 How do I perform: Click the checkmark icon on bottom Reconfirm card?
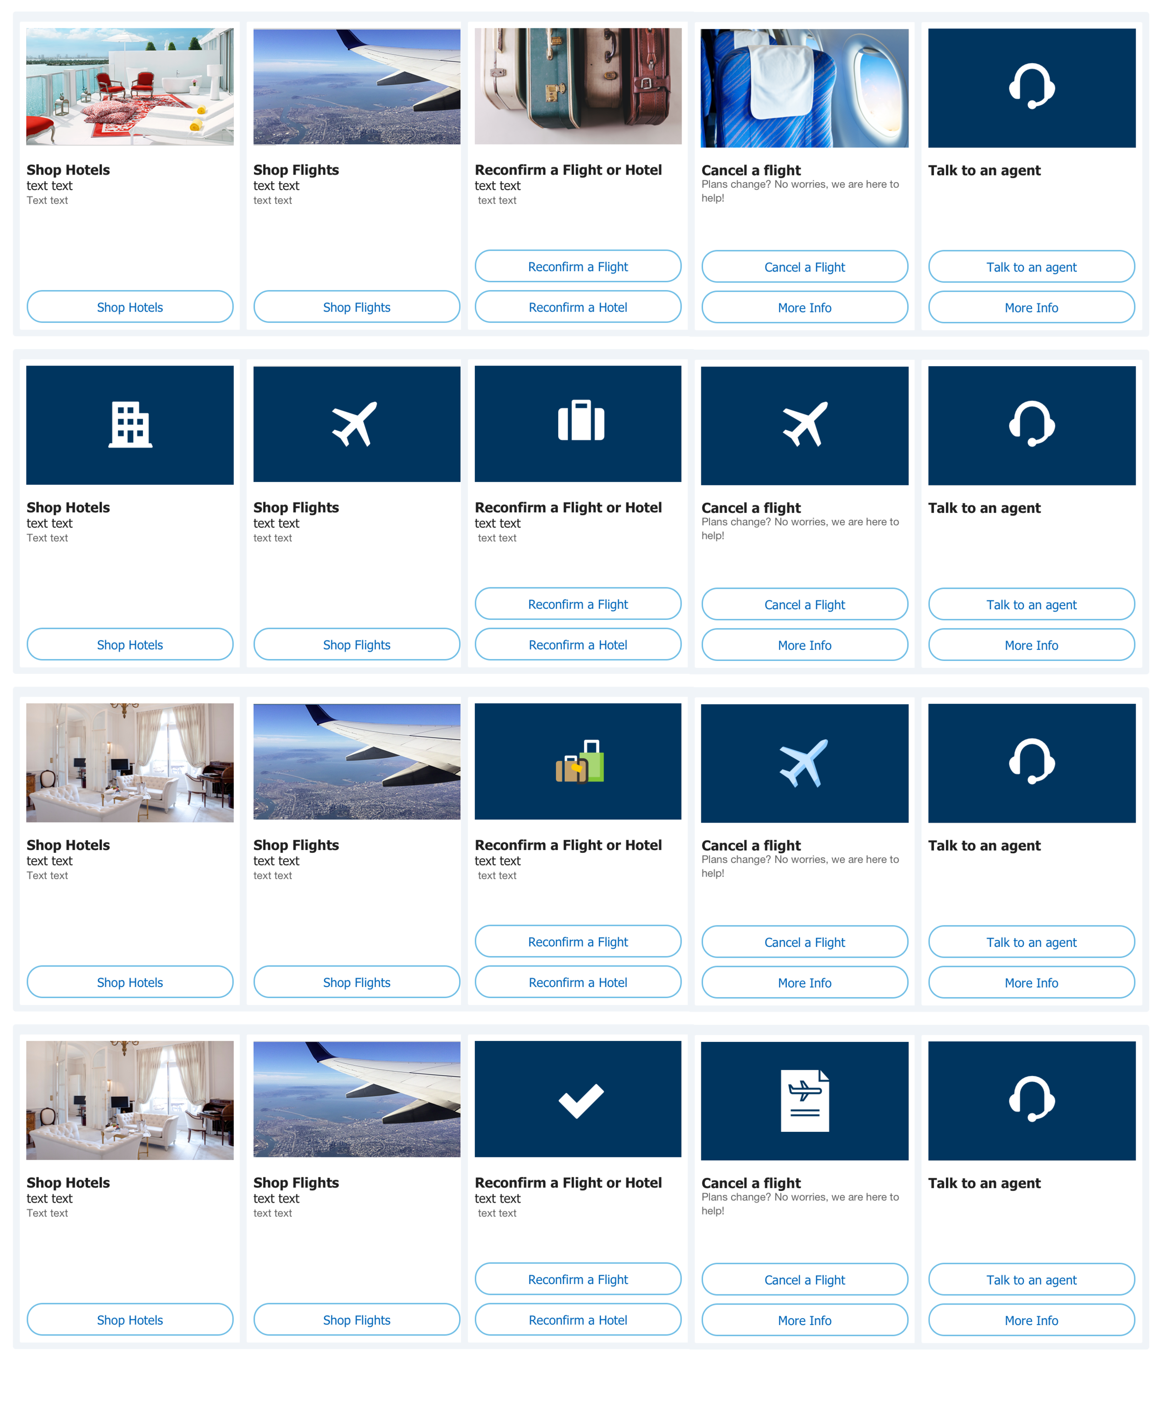click(578, 1100)
